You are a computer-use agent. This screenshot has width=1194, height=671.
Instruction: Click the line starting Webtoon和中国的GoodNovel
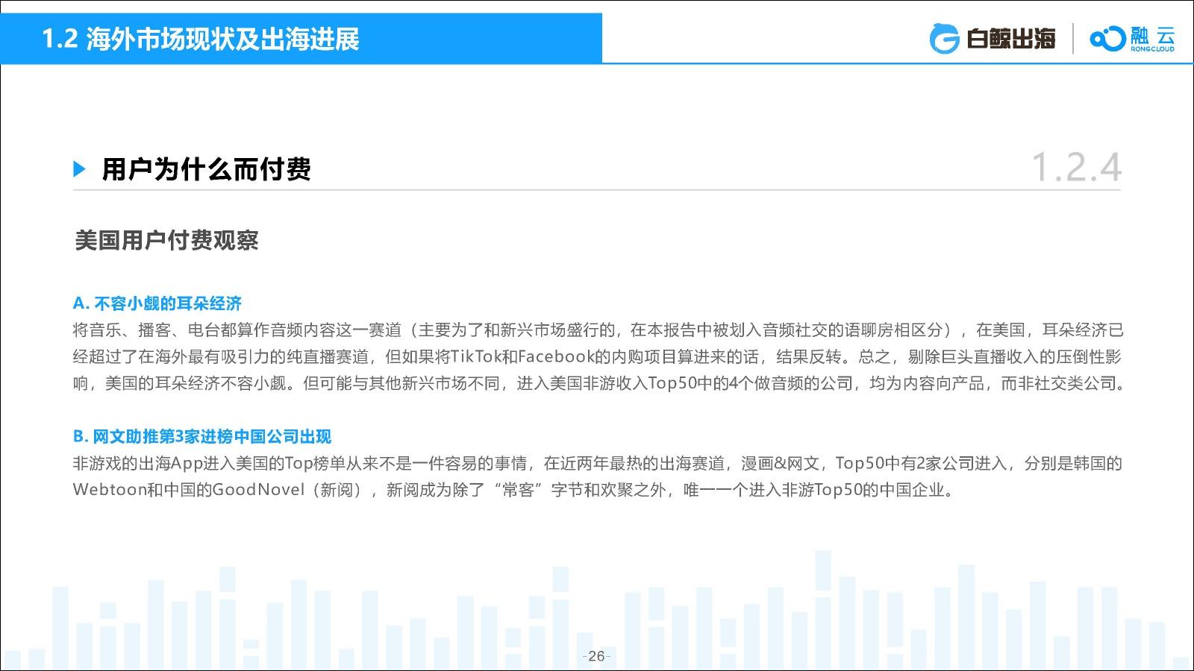click(x=514, y=490)
